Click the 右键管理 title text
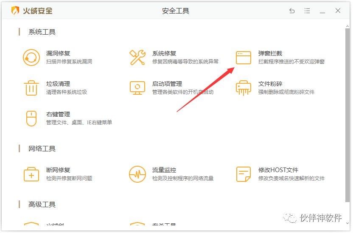Image resolution: width=353 pixels, height=233 pixels. point(58,115)
